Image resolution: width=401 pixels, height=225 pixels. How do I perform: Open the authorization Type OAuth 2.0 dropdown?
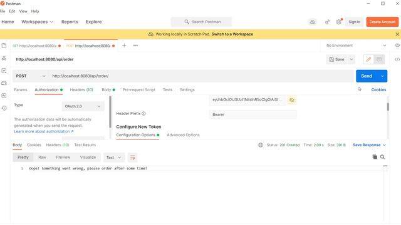[x=83, y=106]
